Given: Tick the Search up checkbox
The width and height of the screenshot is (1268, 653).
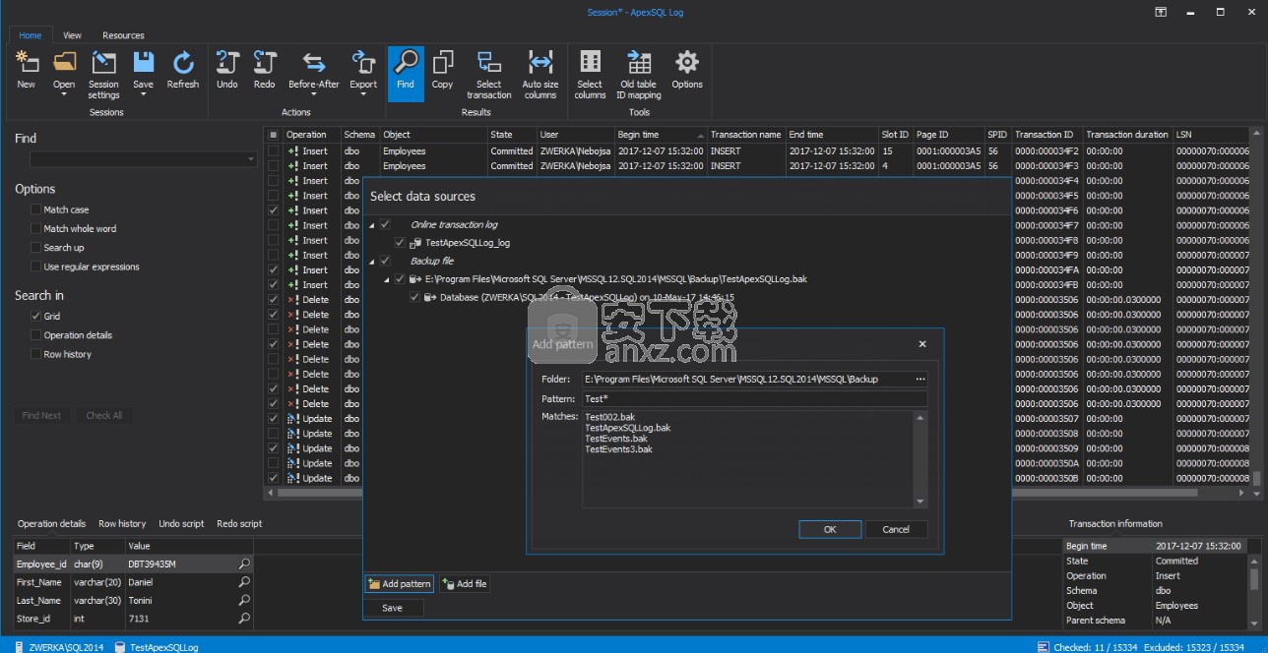Looking at the screenshot, I should click(x=35, y=248).
